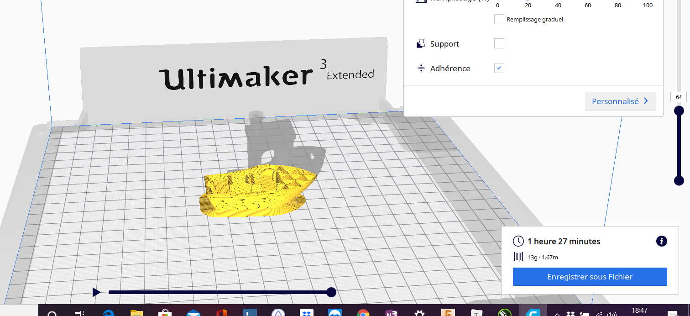Screen dimensions: 690x316
Task: Click the 1 heure 27 minutes text
Action: (564, 242)
